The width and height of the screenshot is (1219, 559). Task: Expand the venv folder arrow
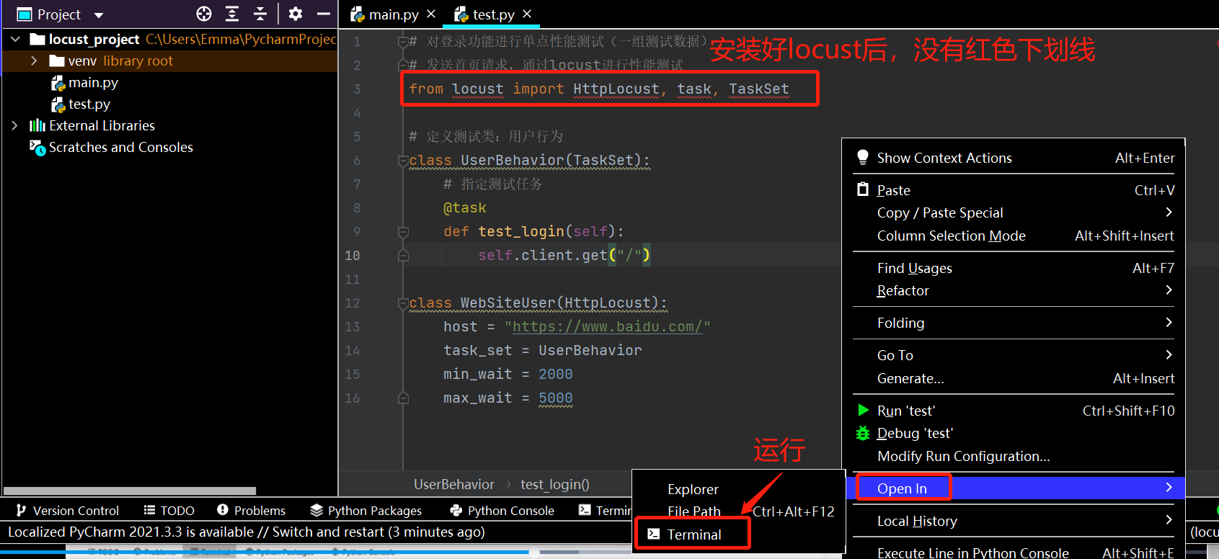(x=34, y=61)
